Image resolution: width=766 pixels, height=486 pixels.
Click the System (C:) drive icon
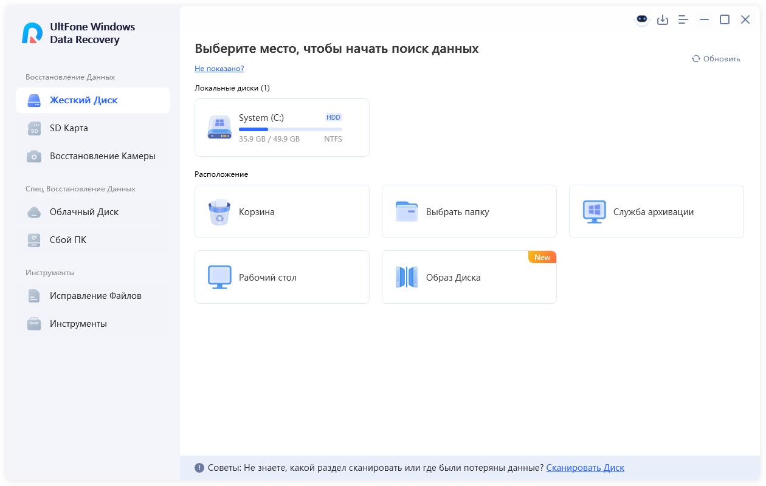219,128
